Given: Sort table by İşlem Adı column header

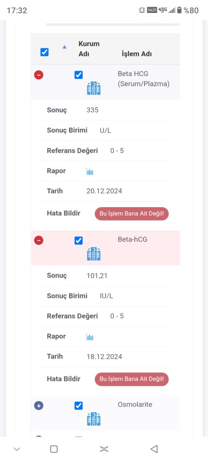Looking at the screenshot, I should coord(137,54).
